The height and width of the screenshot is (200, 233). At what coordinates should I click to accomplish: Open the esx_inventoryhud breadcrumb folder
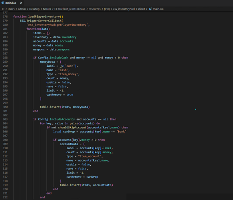(x=124, y=9)
